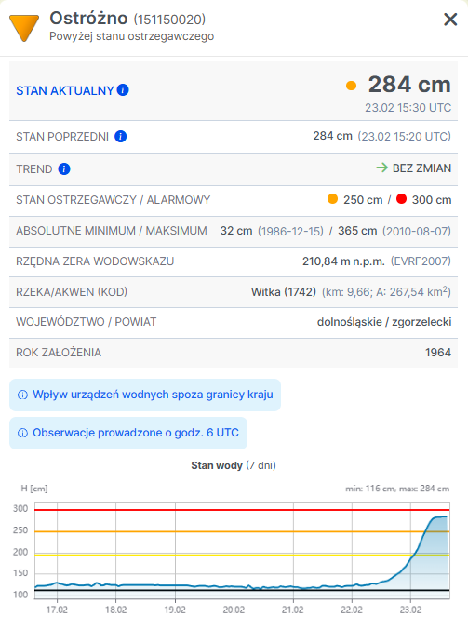Click the green trend arrow icon
The image size is (468, 630).
382,168
